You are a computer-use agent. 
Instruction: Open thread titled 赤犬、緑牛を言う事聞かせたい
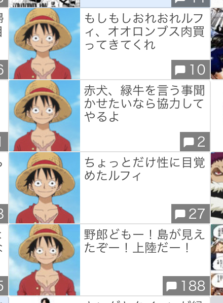click(x=144, y=104)
